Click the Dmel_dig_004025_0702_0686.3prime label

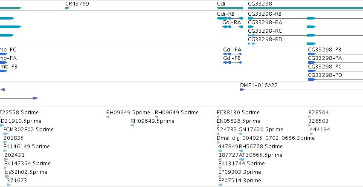pos(266,138)
